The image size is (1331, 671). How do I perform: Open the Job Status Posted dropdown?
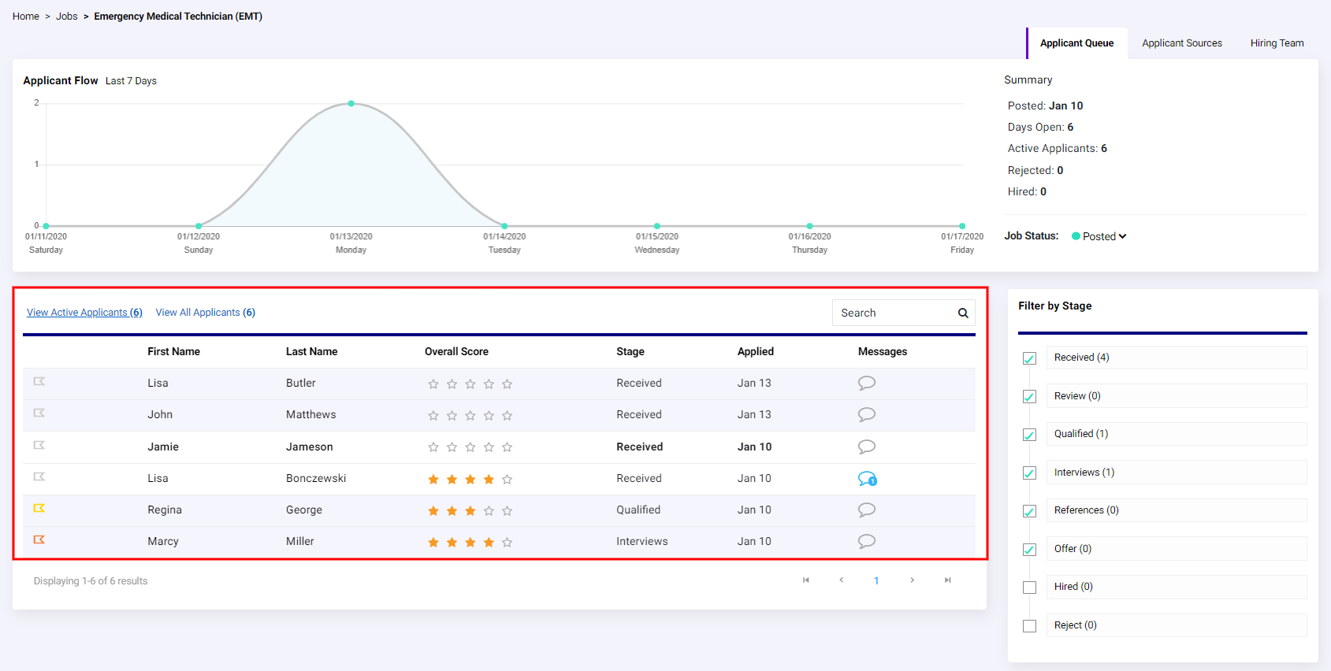pos(1099,236)
